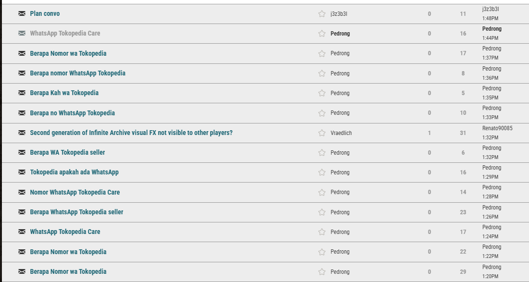This screenshot has height=282, width=529.
Task: Favorite the Berapa nomor WhatsApp Tokopedia thread
Action: (x=322, y=74)
